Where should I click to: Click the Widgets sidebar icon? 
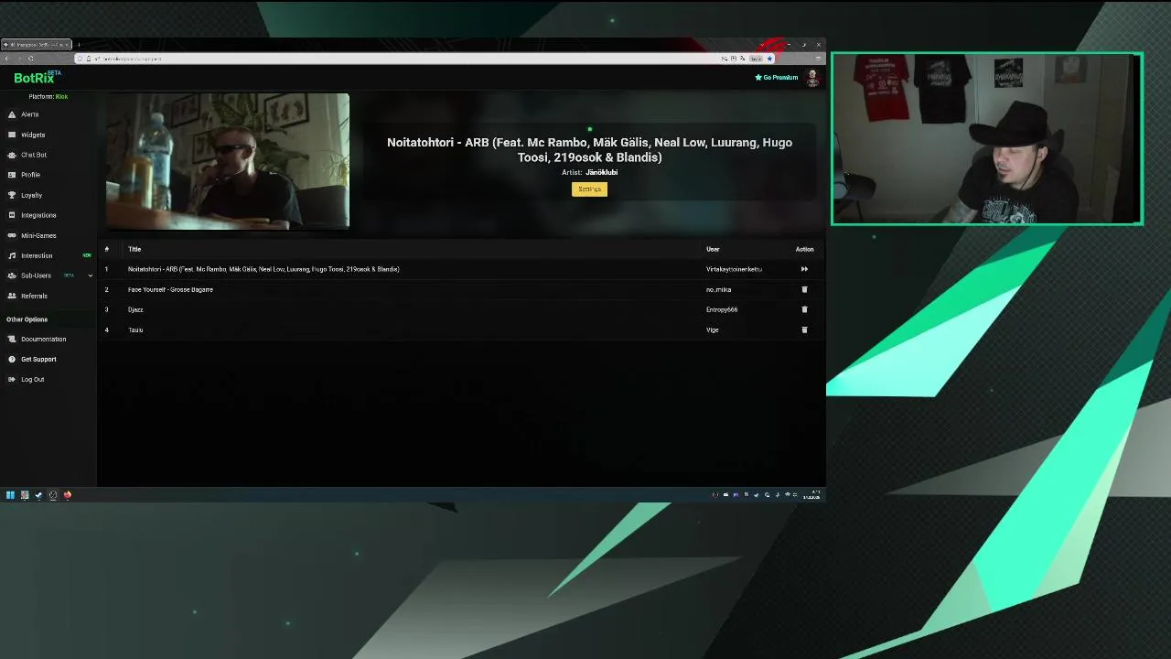coord(12,135)
